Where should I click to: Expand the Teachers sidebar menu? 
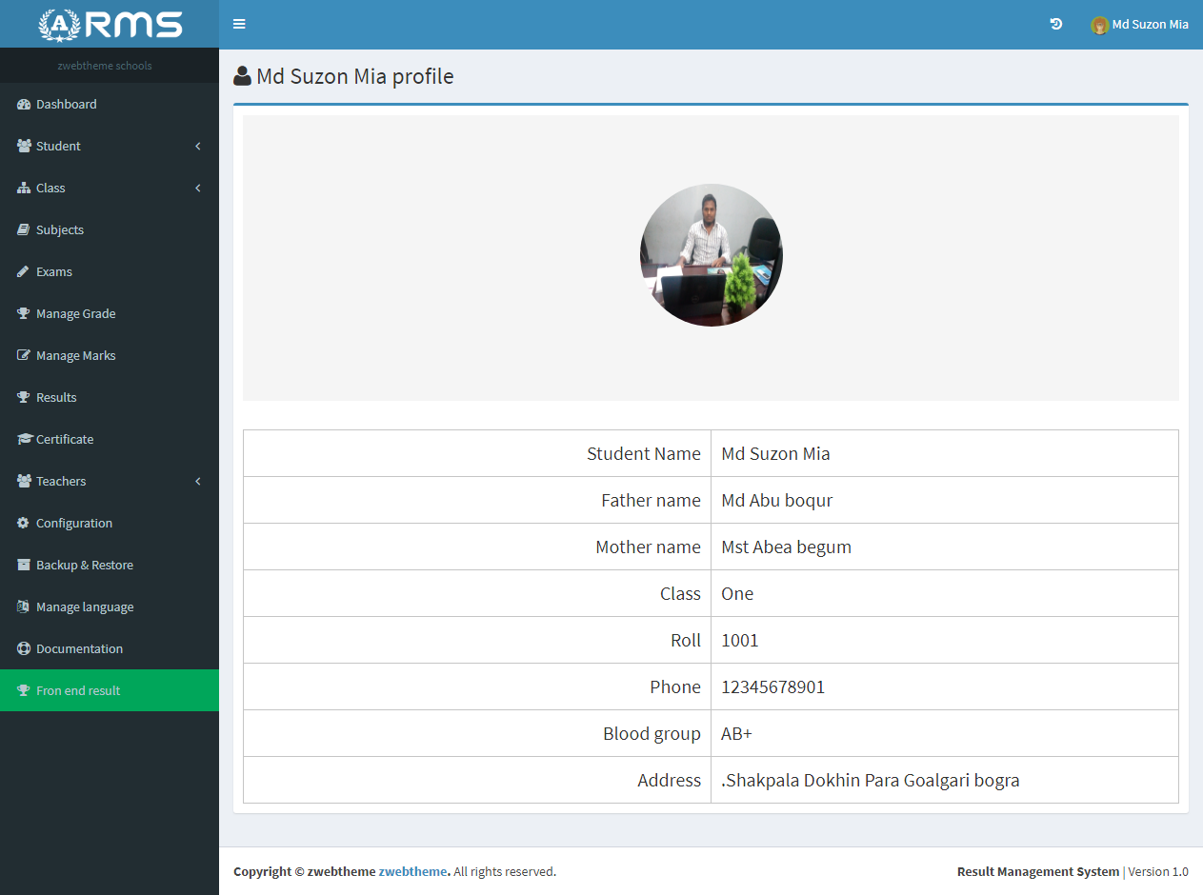point(62,481)
